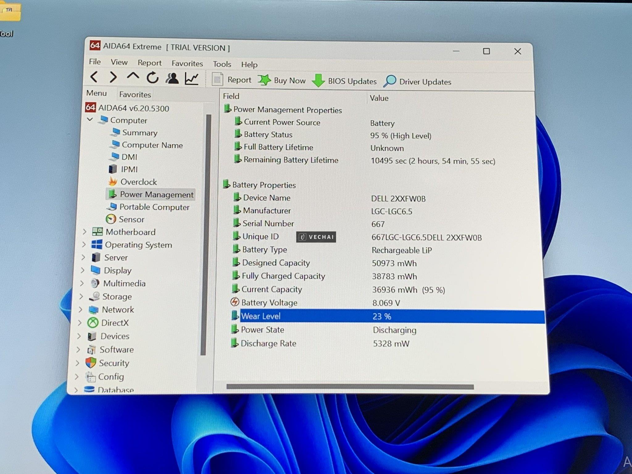Screen dimensions: 632x474
Task: Open BIOS Updates
Action: 344,81
